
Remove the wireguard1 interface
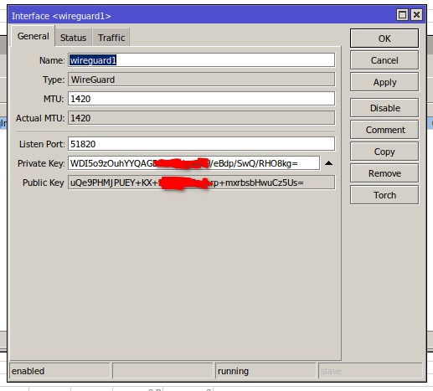point(384,173)
